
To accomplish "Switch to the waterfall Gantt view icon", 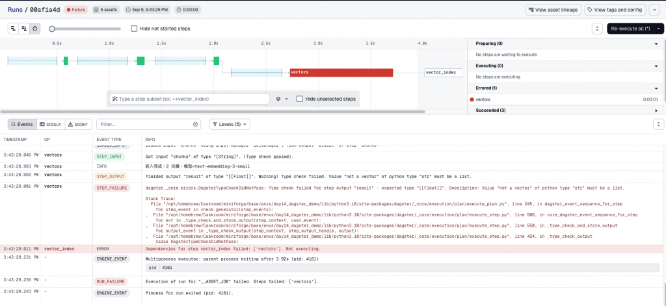I will (24, 29).
